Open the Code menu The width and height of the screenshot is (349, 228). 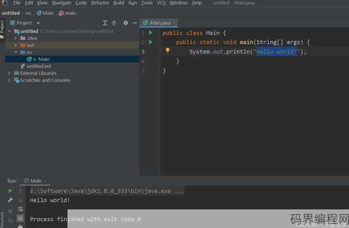(81, 3)
